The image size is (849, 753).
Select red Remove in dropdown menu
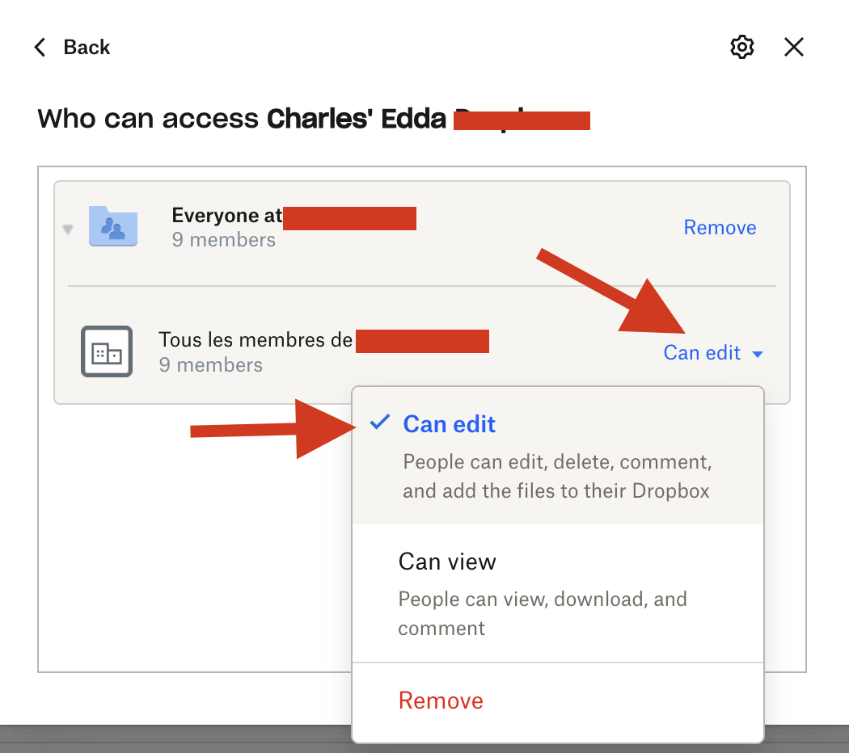coord(441,700)
